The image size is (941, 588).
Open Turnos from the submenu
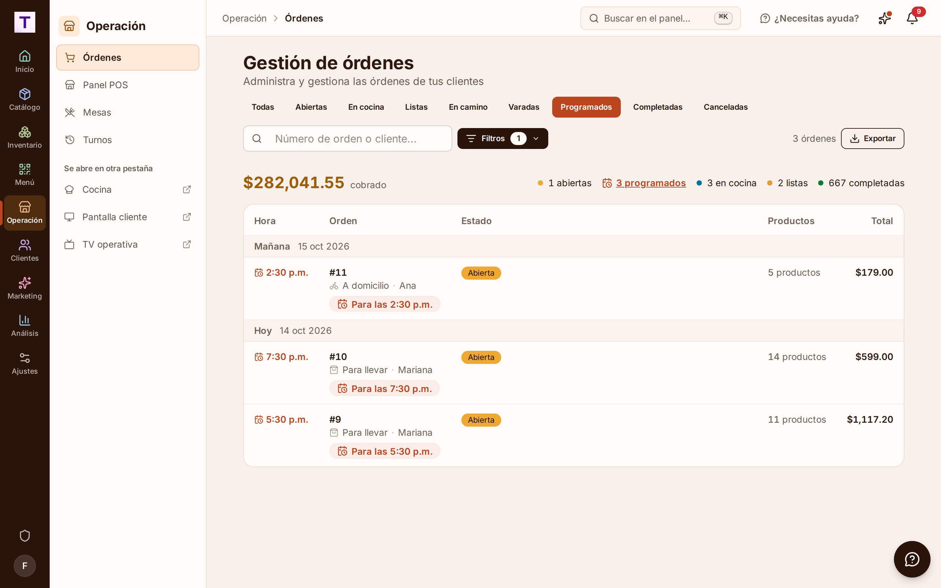coord(127,139)
